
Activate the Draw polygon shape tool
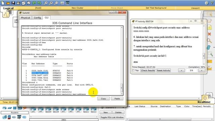[x=209, y=47]
